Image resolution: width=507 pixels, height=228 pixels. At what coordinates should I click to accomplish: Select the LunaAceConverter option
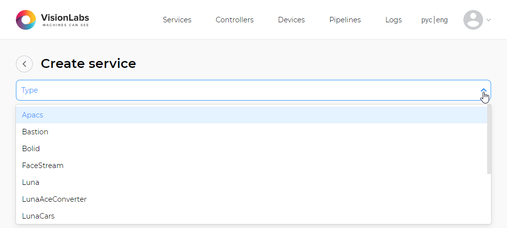click(54, 199)
